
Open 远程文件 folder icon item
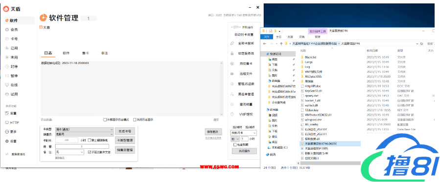pos(232,74)
